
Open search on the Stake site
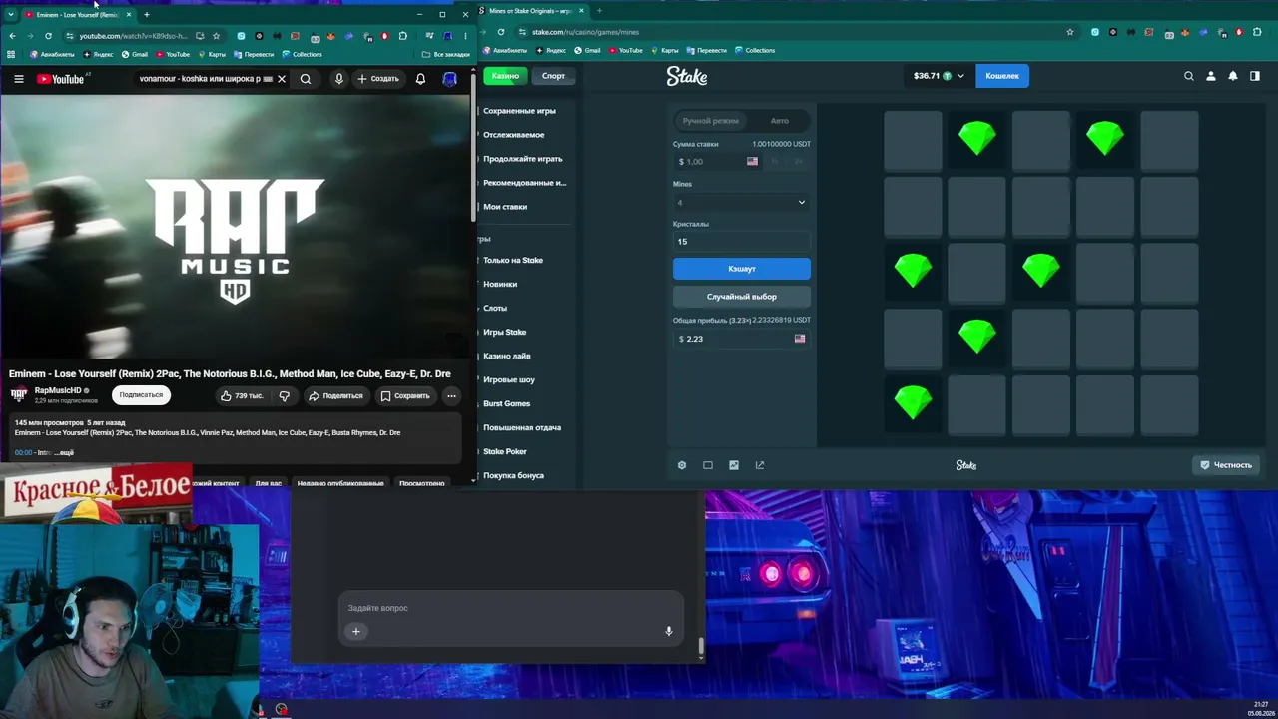[1188, 76]
